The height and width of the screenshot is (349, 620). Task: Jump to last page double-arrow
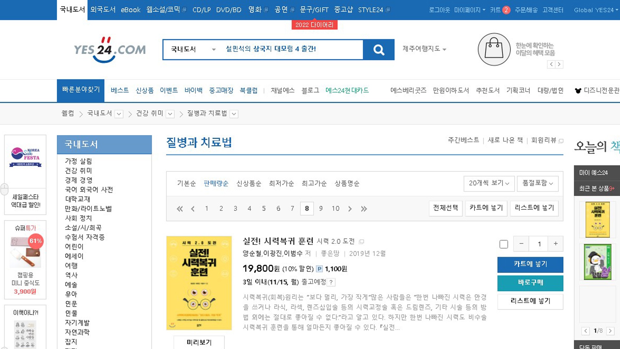point(364,209)
